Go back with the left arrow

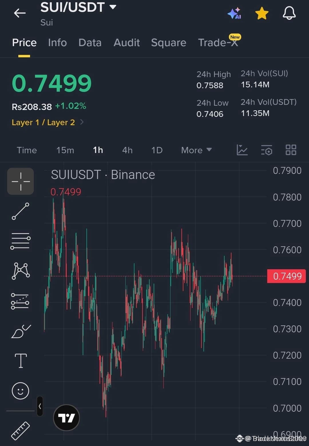tap(20, 13)
